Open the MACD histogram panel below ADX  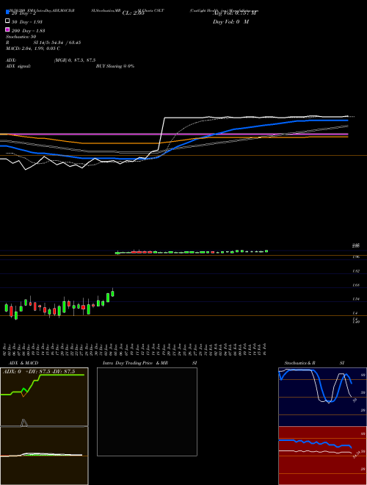click(44, 456)
